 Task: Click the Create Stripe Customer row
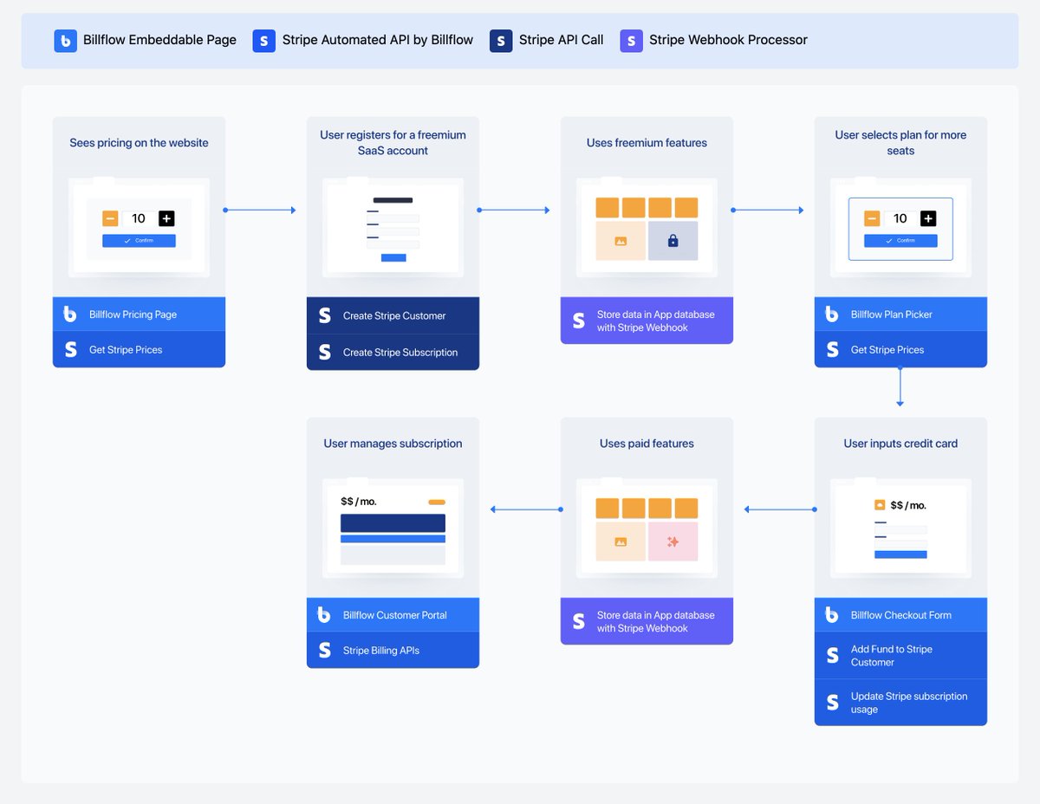[x=393, y=315]
